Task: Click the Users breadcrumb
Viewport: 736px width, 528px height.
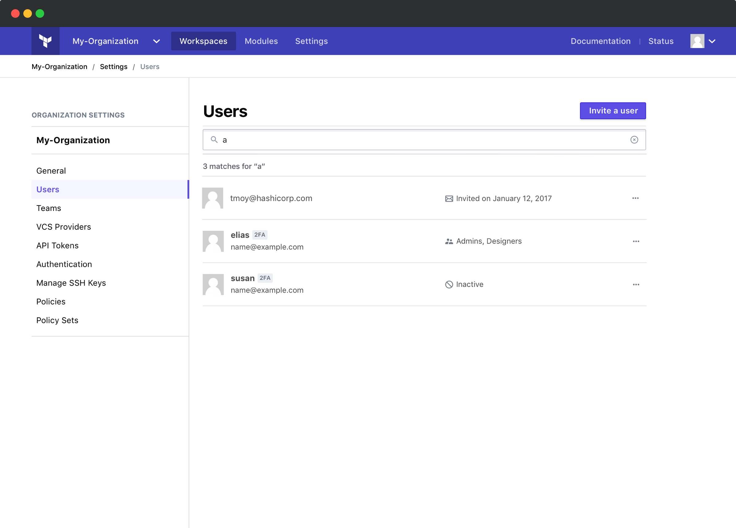Action: pyautogui.click(x=150, y=67)
